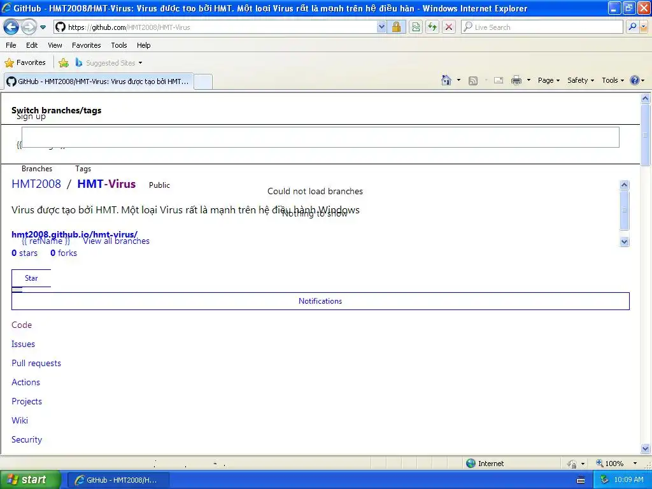Image resolution: width=652 pixels, height=489 pixels.
Task: Click the Add to Favorites Bar icon
Action: tap(64, 63)
